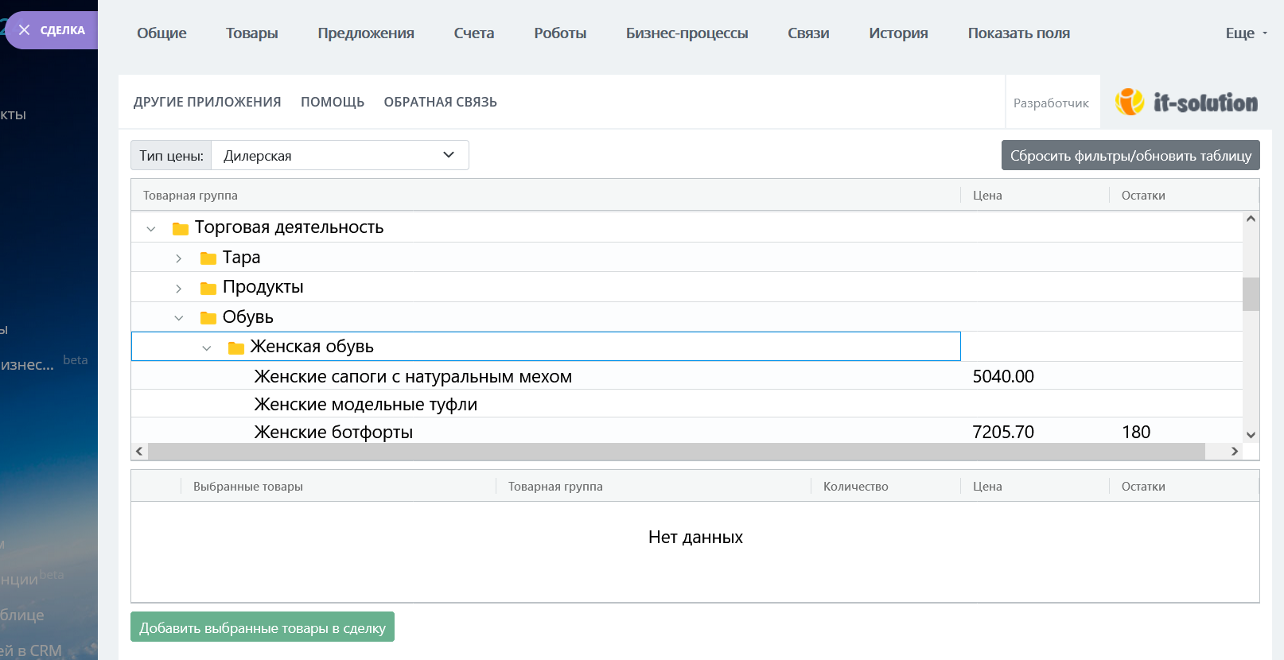
Task: Switch to the Товары tab
Action: pyautogui.click(x=251, y=33)
